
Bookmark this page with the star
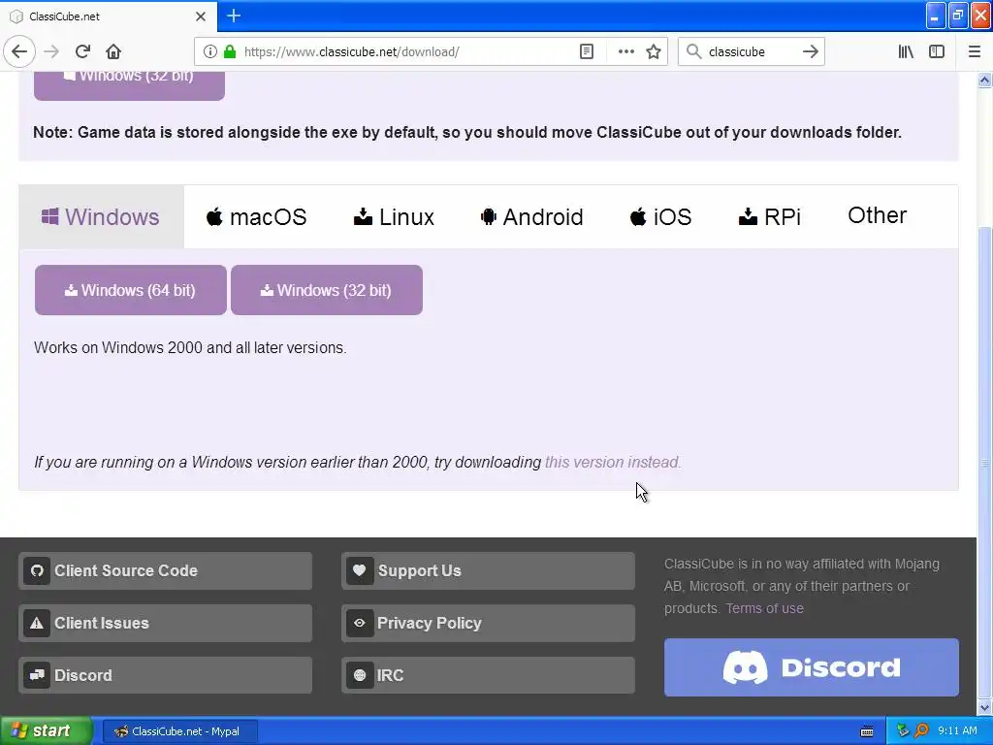pos(654,51)
